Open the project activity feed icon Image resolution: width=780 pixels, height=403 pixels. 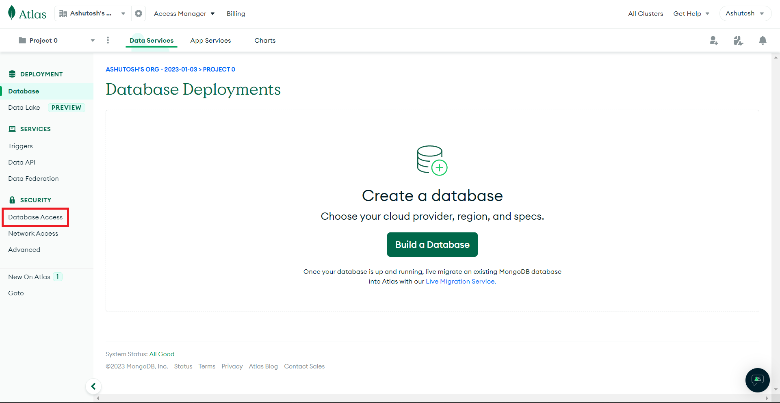click(739, 40)
